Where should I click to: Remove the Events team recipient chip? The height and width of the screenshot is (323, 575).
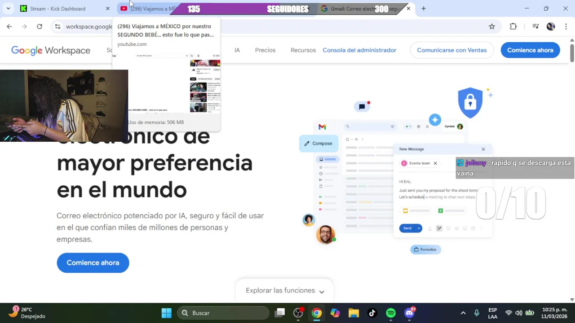point(435,163)
